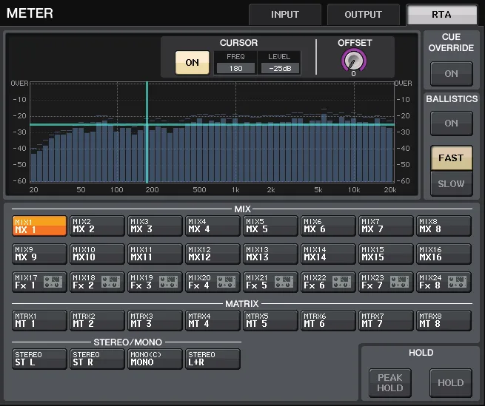The width and height of the screenshot is (485, 406).
Task: Click effect rack icon on MIX23 Fx 7
Action: tap(400, 282)
